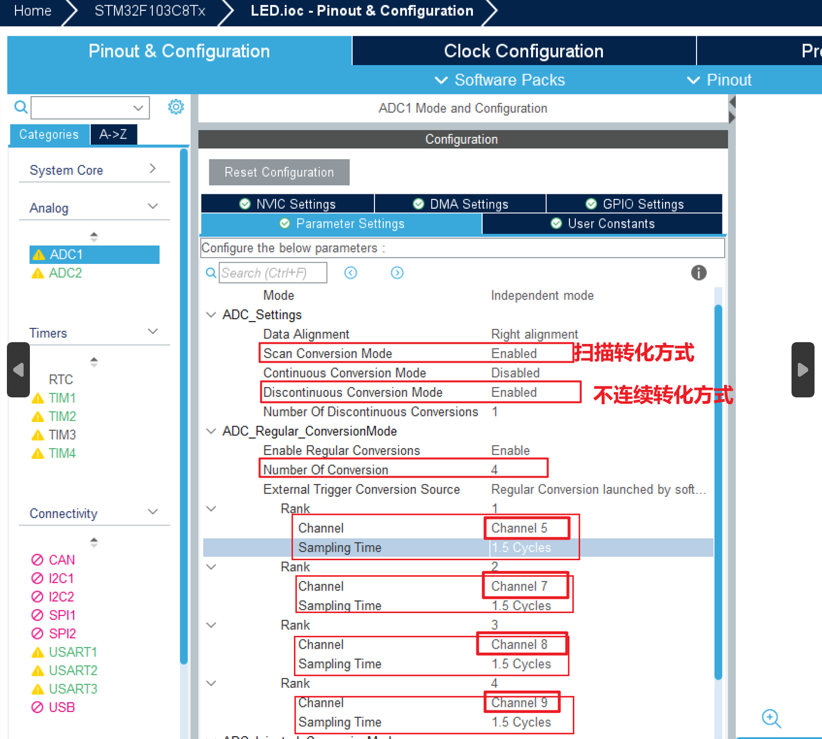
Task: Switch to A->Z sorted view
Action: click(x=113, y=135)
